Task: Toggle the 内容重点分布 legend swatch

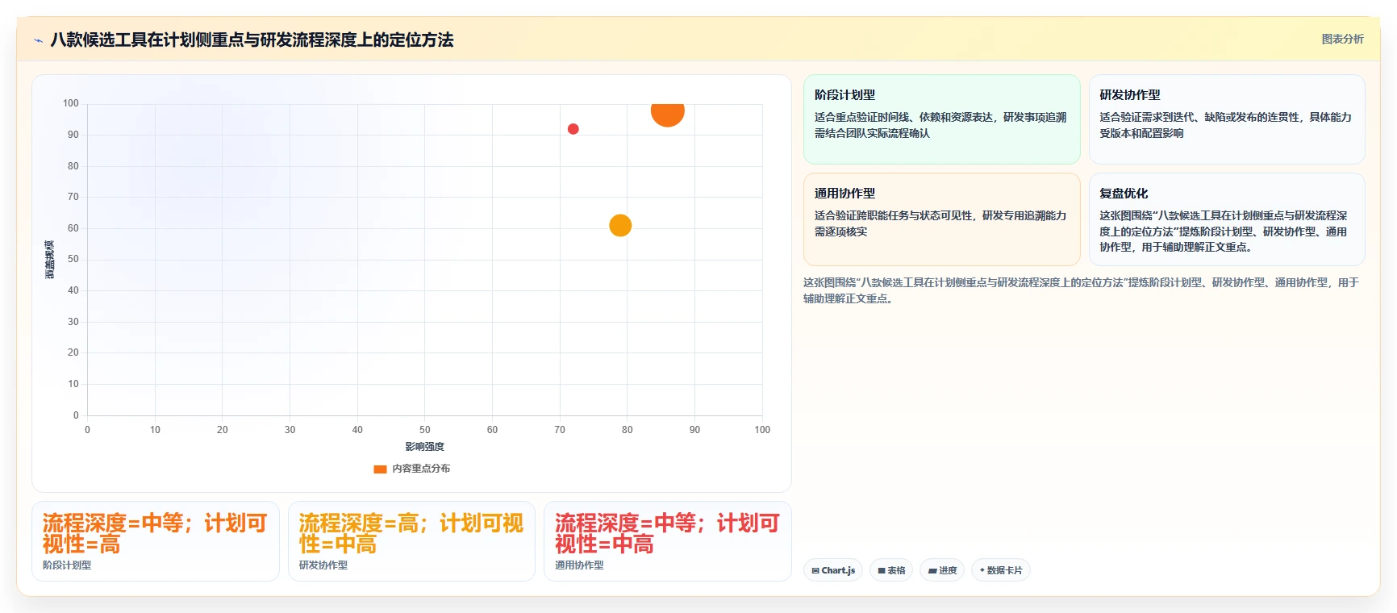Action: [380, 469]
